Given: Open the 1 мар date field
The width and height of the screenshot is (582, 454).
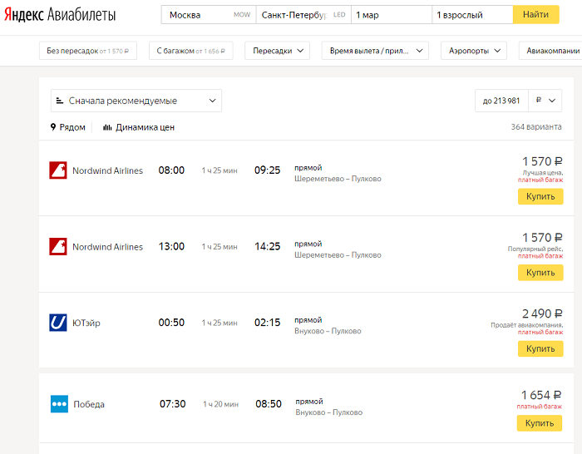Looking at the screenshot, I should (x=392, y=15).
